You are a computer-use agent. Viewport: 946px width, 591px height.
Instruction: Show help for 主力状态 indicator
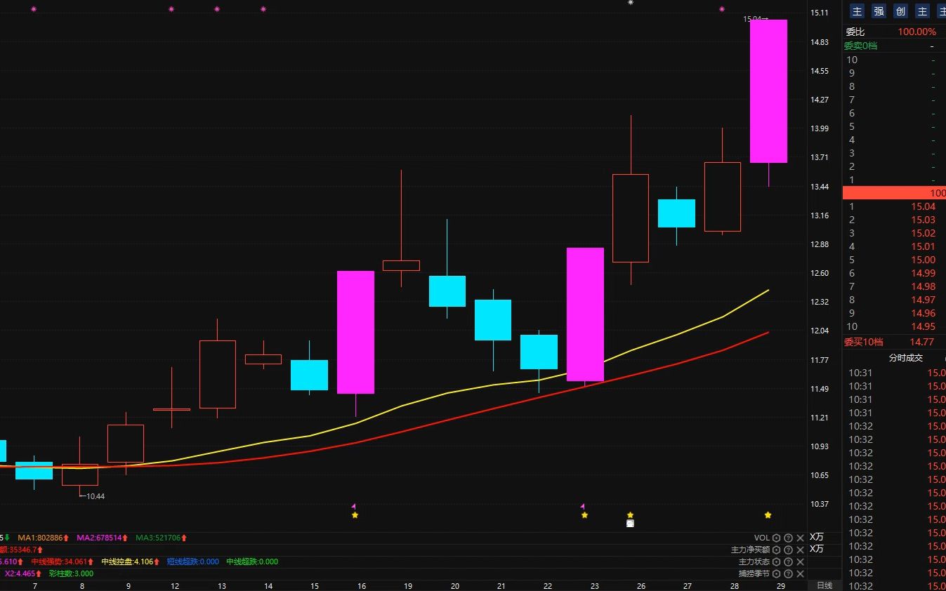tap(788, 562)
